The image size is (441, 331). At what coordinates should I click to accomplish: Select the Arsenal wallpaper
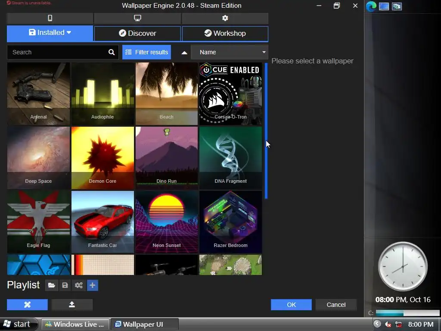38,94
